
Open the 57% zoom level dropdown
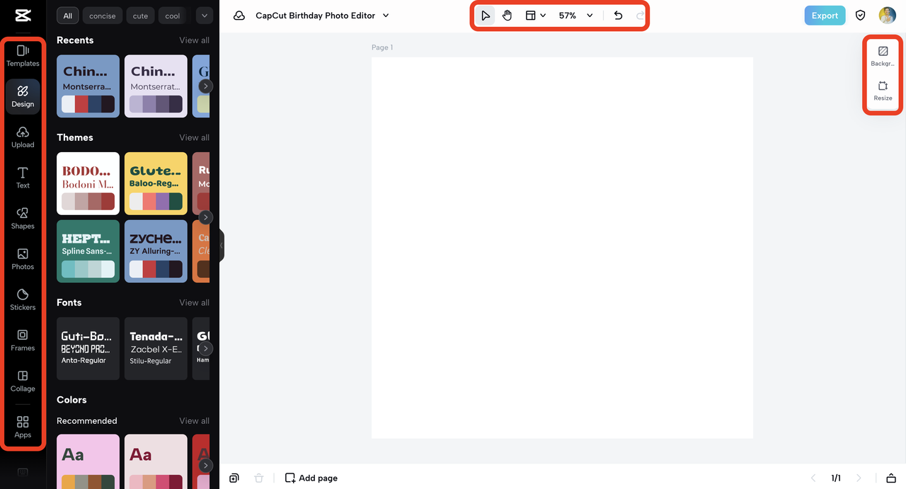(575, 16)
